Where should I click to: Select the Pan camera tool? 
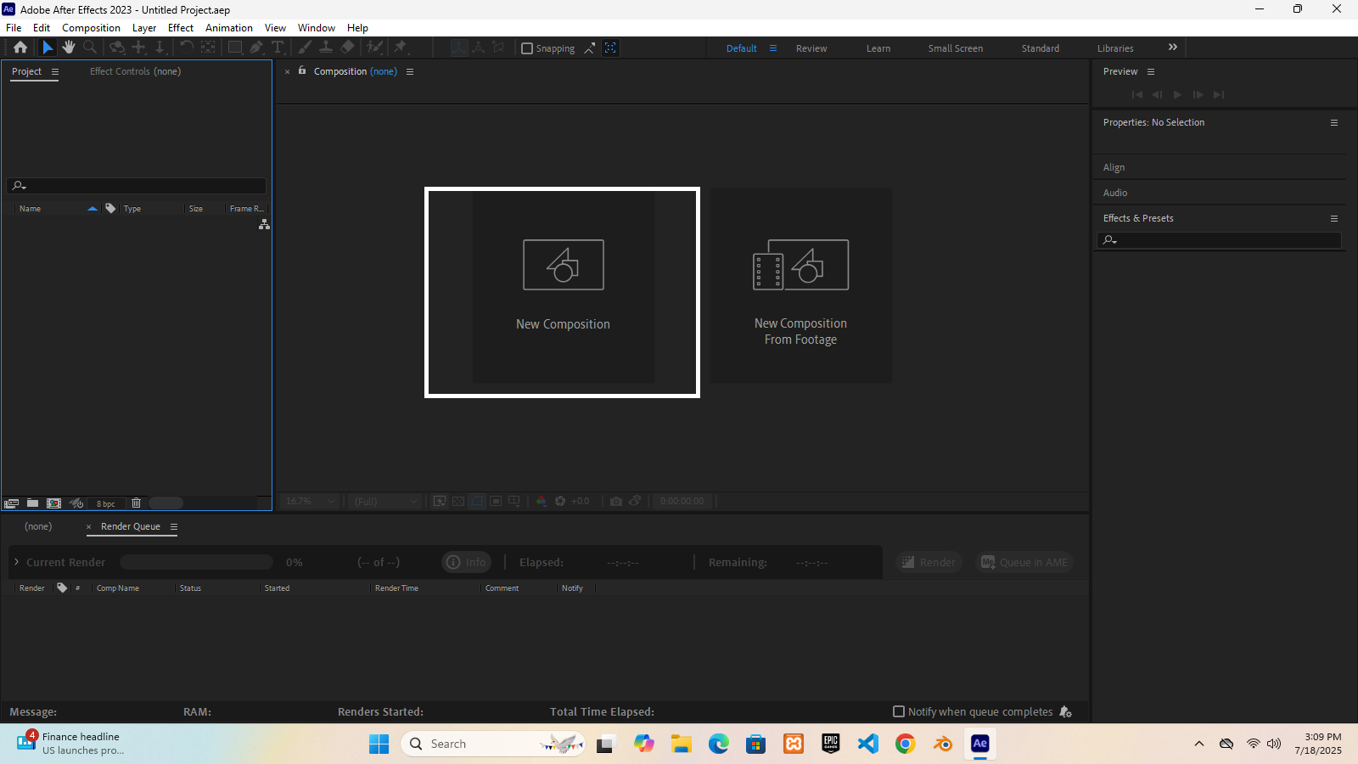[139, 48]
